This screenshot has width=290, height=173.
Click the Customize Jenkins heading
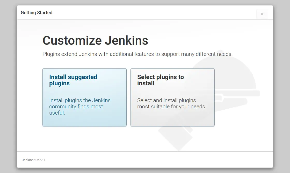(x=95, y=40)
